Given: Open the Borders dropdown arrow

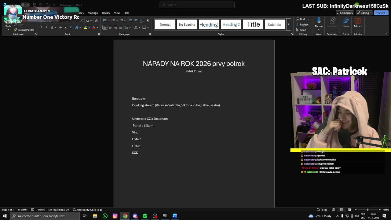Looking at the screenshot, I should pos(148,28).
